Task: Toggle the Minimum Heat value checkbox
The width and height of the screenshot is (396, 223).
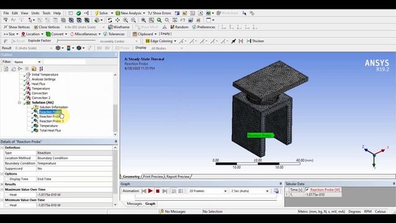Action: pyautogui.click(x=7, y=205)
